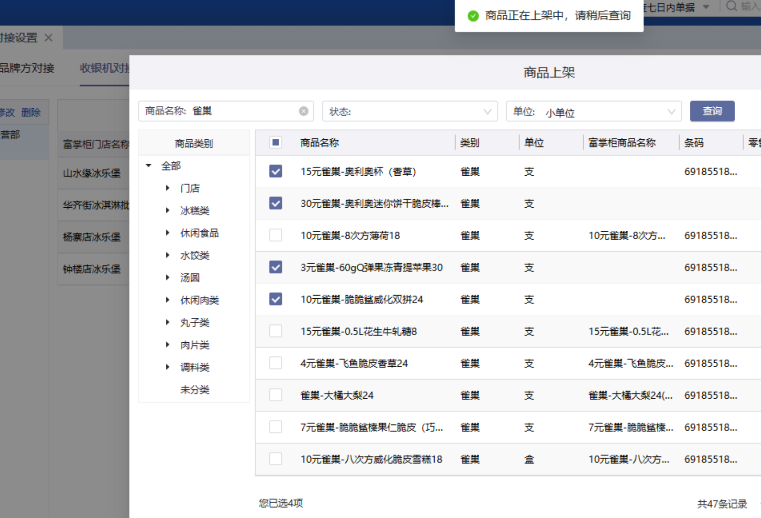Open the 七日内单据 dropdown arrow
This screenshot has width=761, height=518.
point(706,7)
